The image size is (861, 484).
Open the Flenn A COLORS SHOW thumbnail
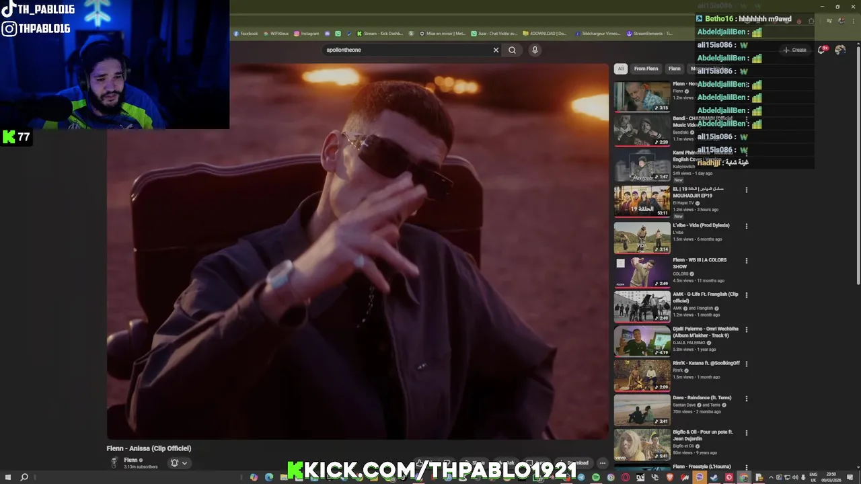(x=642, y=272)
